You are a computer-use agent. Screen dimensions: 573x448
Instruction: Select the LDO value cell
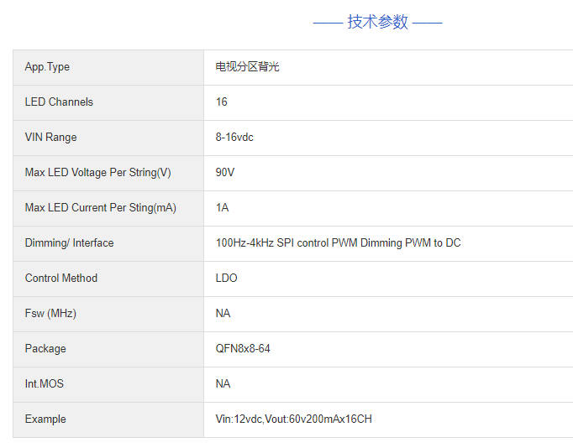tap(227, 279)
